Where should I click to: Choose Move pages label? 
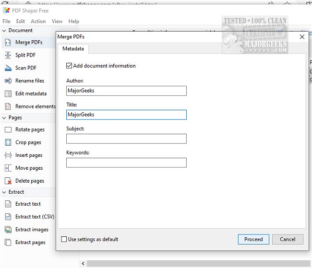coord(29,168)
